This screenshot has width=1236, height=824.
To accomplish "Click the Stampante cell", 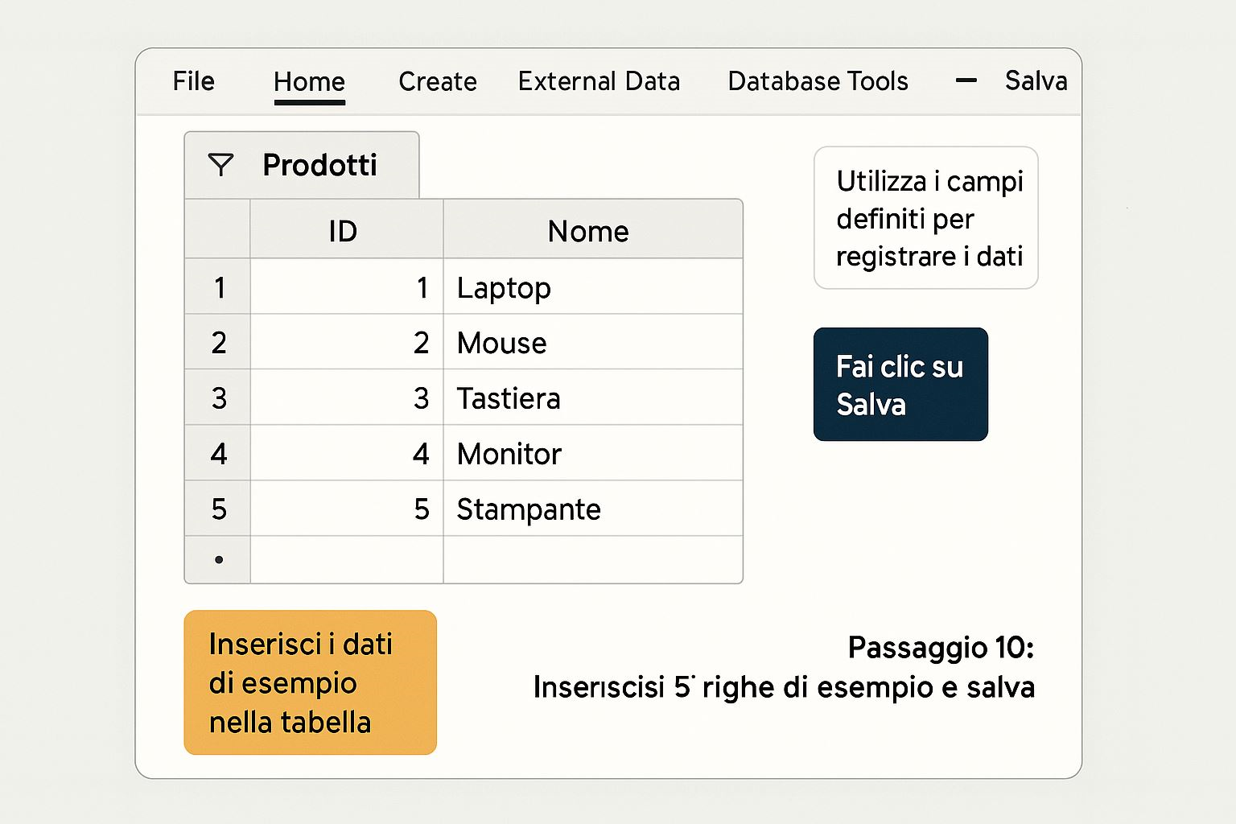I will 529,510.
